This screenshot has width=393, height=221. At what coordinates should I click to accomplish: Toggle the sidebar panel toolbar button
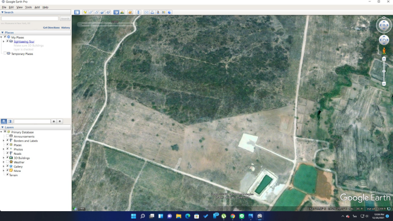(77, 12)
